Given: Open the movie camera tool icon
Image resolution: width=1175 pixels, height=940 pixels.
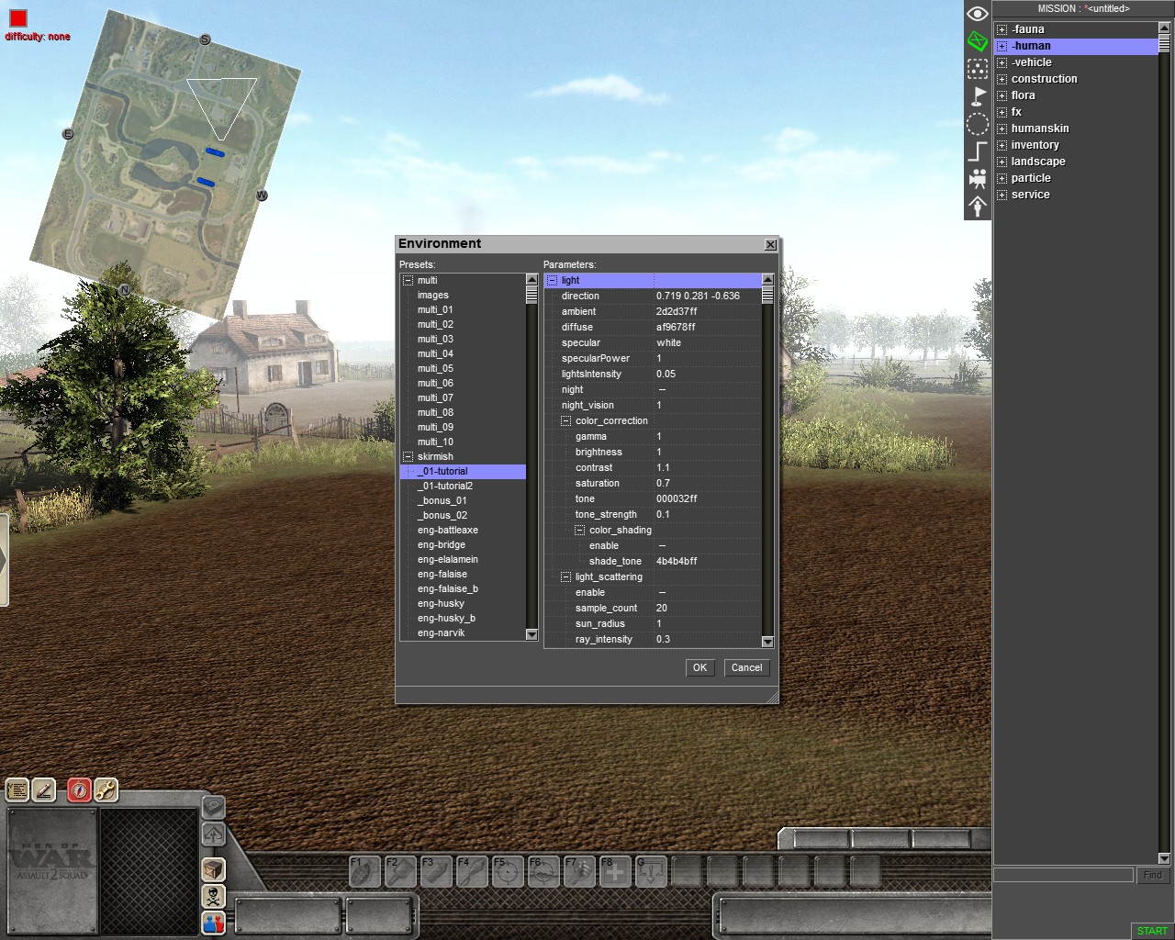Looking at the screenshot, I should pos(978,178).
